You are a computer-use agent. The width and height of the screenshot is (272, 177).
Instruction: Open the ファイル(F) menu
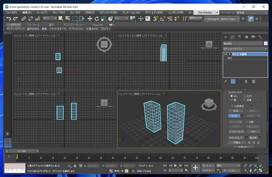tap(11, 13)
